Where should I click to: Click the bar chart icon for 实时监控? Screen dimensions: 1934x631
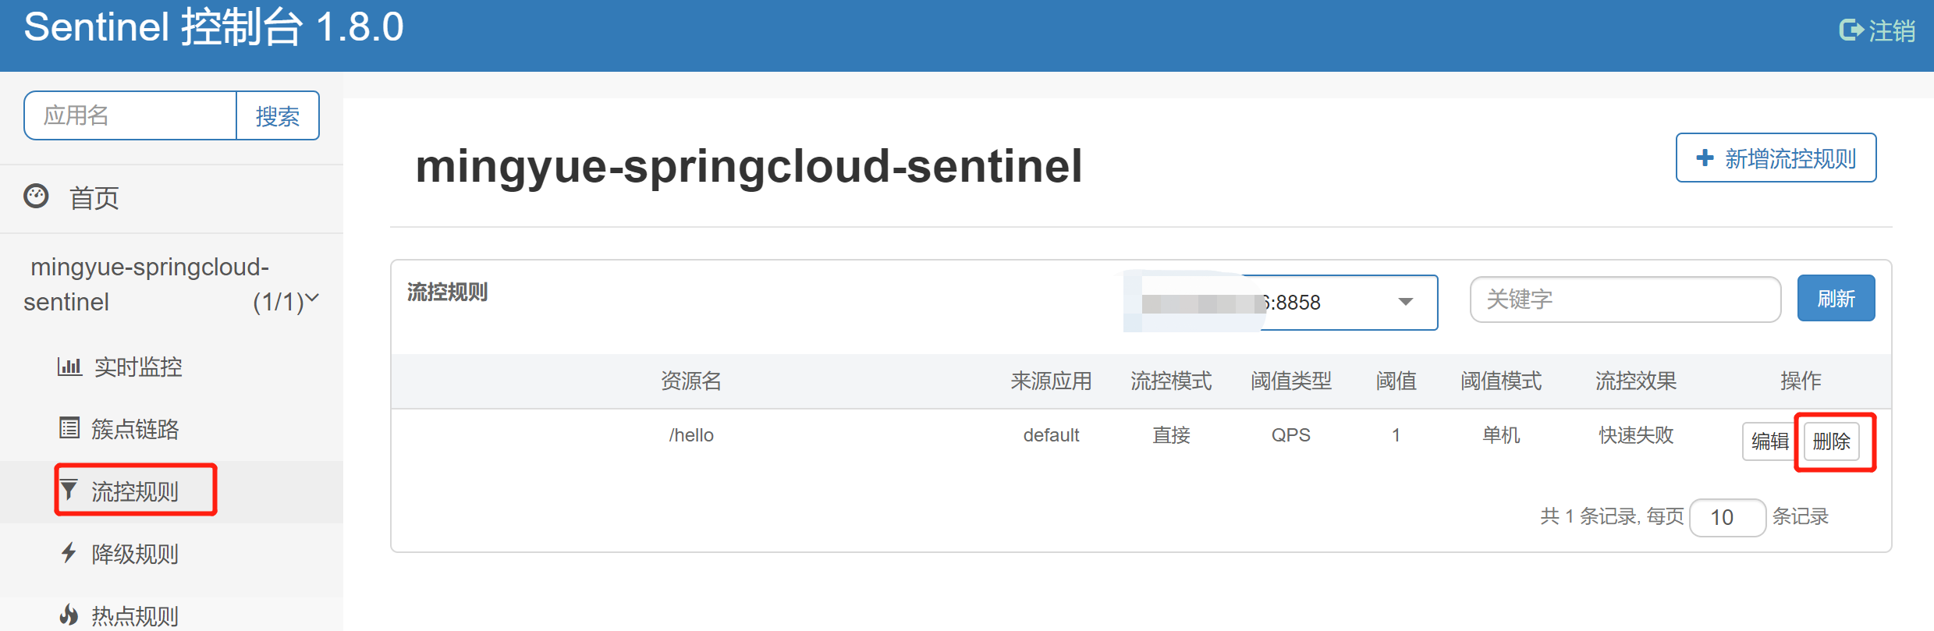coord(69,366)
